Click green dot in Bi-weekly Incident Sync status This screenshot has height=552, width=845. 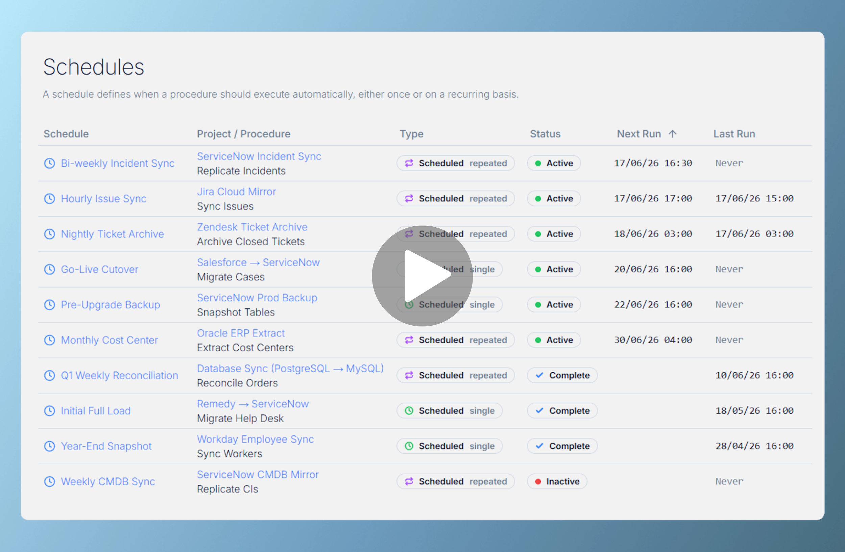pyautogui.click(x=538, y=163)
